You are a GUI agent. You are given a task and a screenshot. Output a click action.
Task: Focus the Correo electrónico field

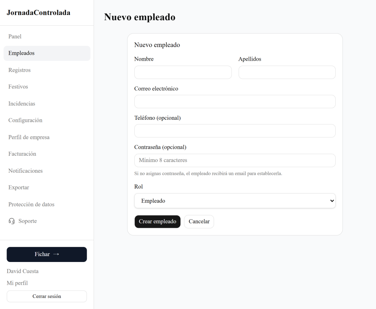(x=235, y=102)
